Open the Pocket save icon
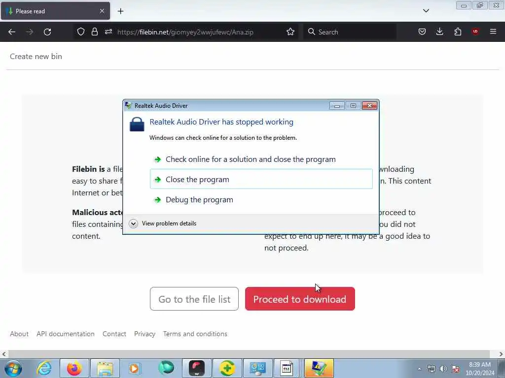Screen dimensions: 505x378 [x=422, y=31]
